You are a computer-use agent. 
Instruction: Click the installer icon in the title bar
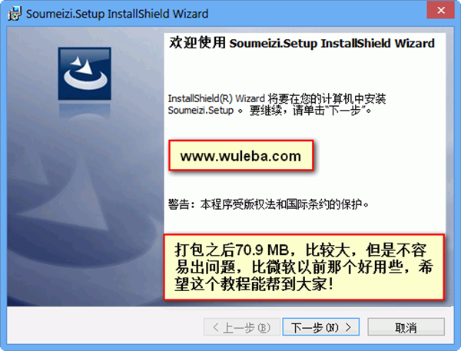click(15, 14)
